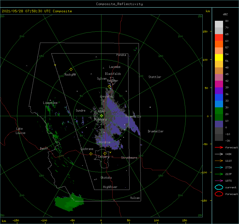Click the Sundre label

point(80,111)
